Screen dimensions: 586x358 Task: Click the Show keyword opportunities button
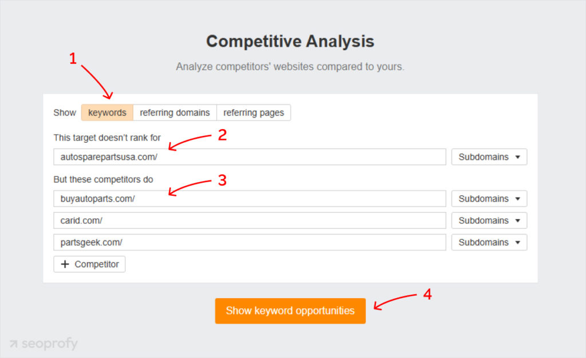pos(290,311)
